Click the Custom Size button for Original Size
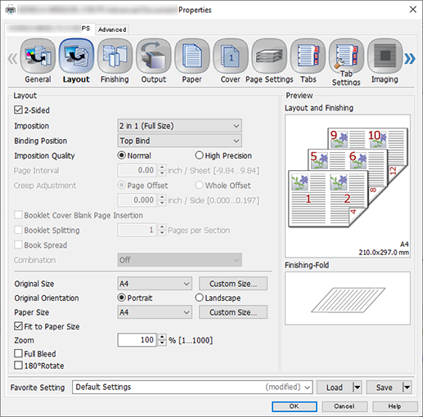 [233, 284]
